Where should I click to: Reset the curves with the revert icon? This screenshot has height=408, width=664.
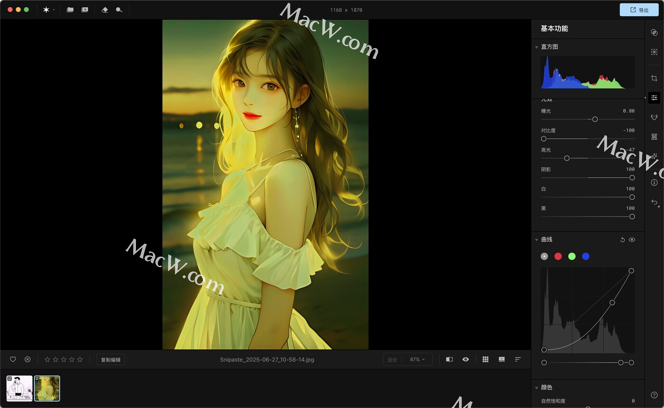click(622, 240)
